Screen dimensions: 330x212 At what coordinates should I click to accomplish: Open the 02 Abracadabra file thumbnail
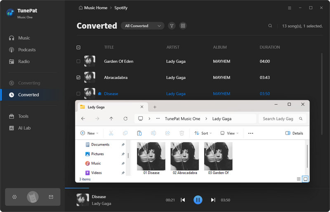(184, 156)
